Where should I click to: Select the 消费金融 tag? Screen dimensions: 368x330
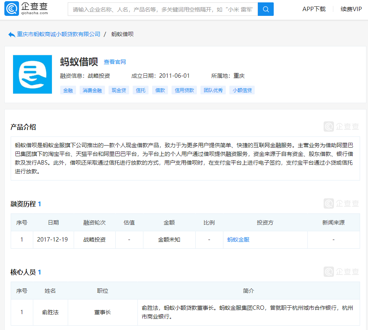[92, 90]
